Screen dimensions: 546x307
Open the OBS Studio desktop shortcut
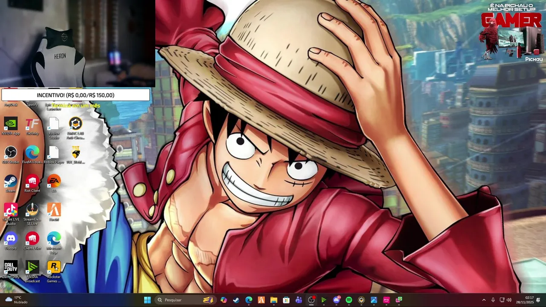[11, 155]
